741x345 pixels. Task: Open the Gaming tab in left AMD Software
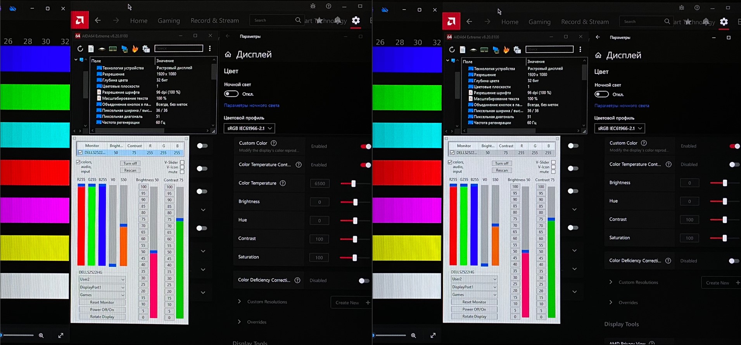(x=169, y=21)
